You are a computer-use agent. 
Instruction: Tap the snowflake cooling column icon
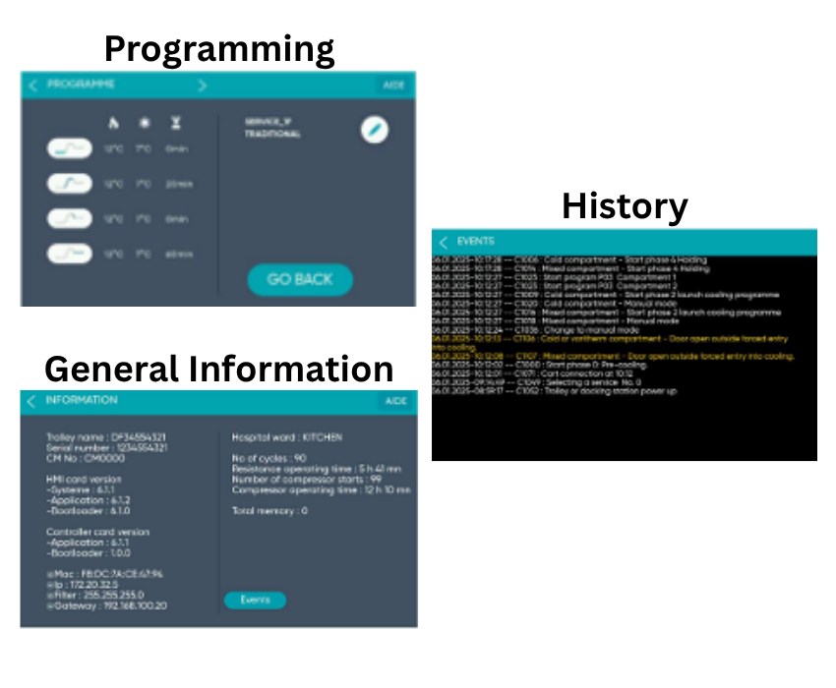click(x=144, y=123)
